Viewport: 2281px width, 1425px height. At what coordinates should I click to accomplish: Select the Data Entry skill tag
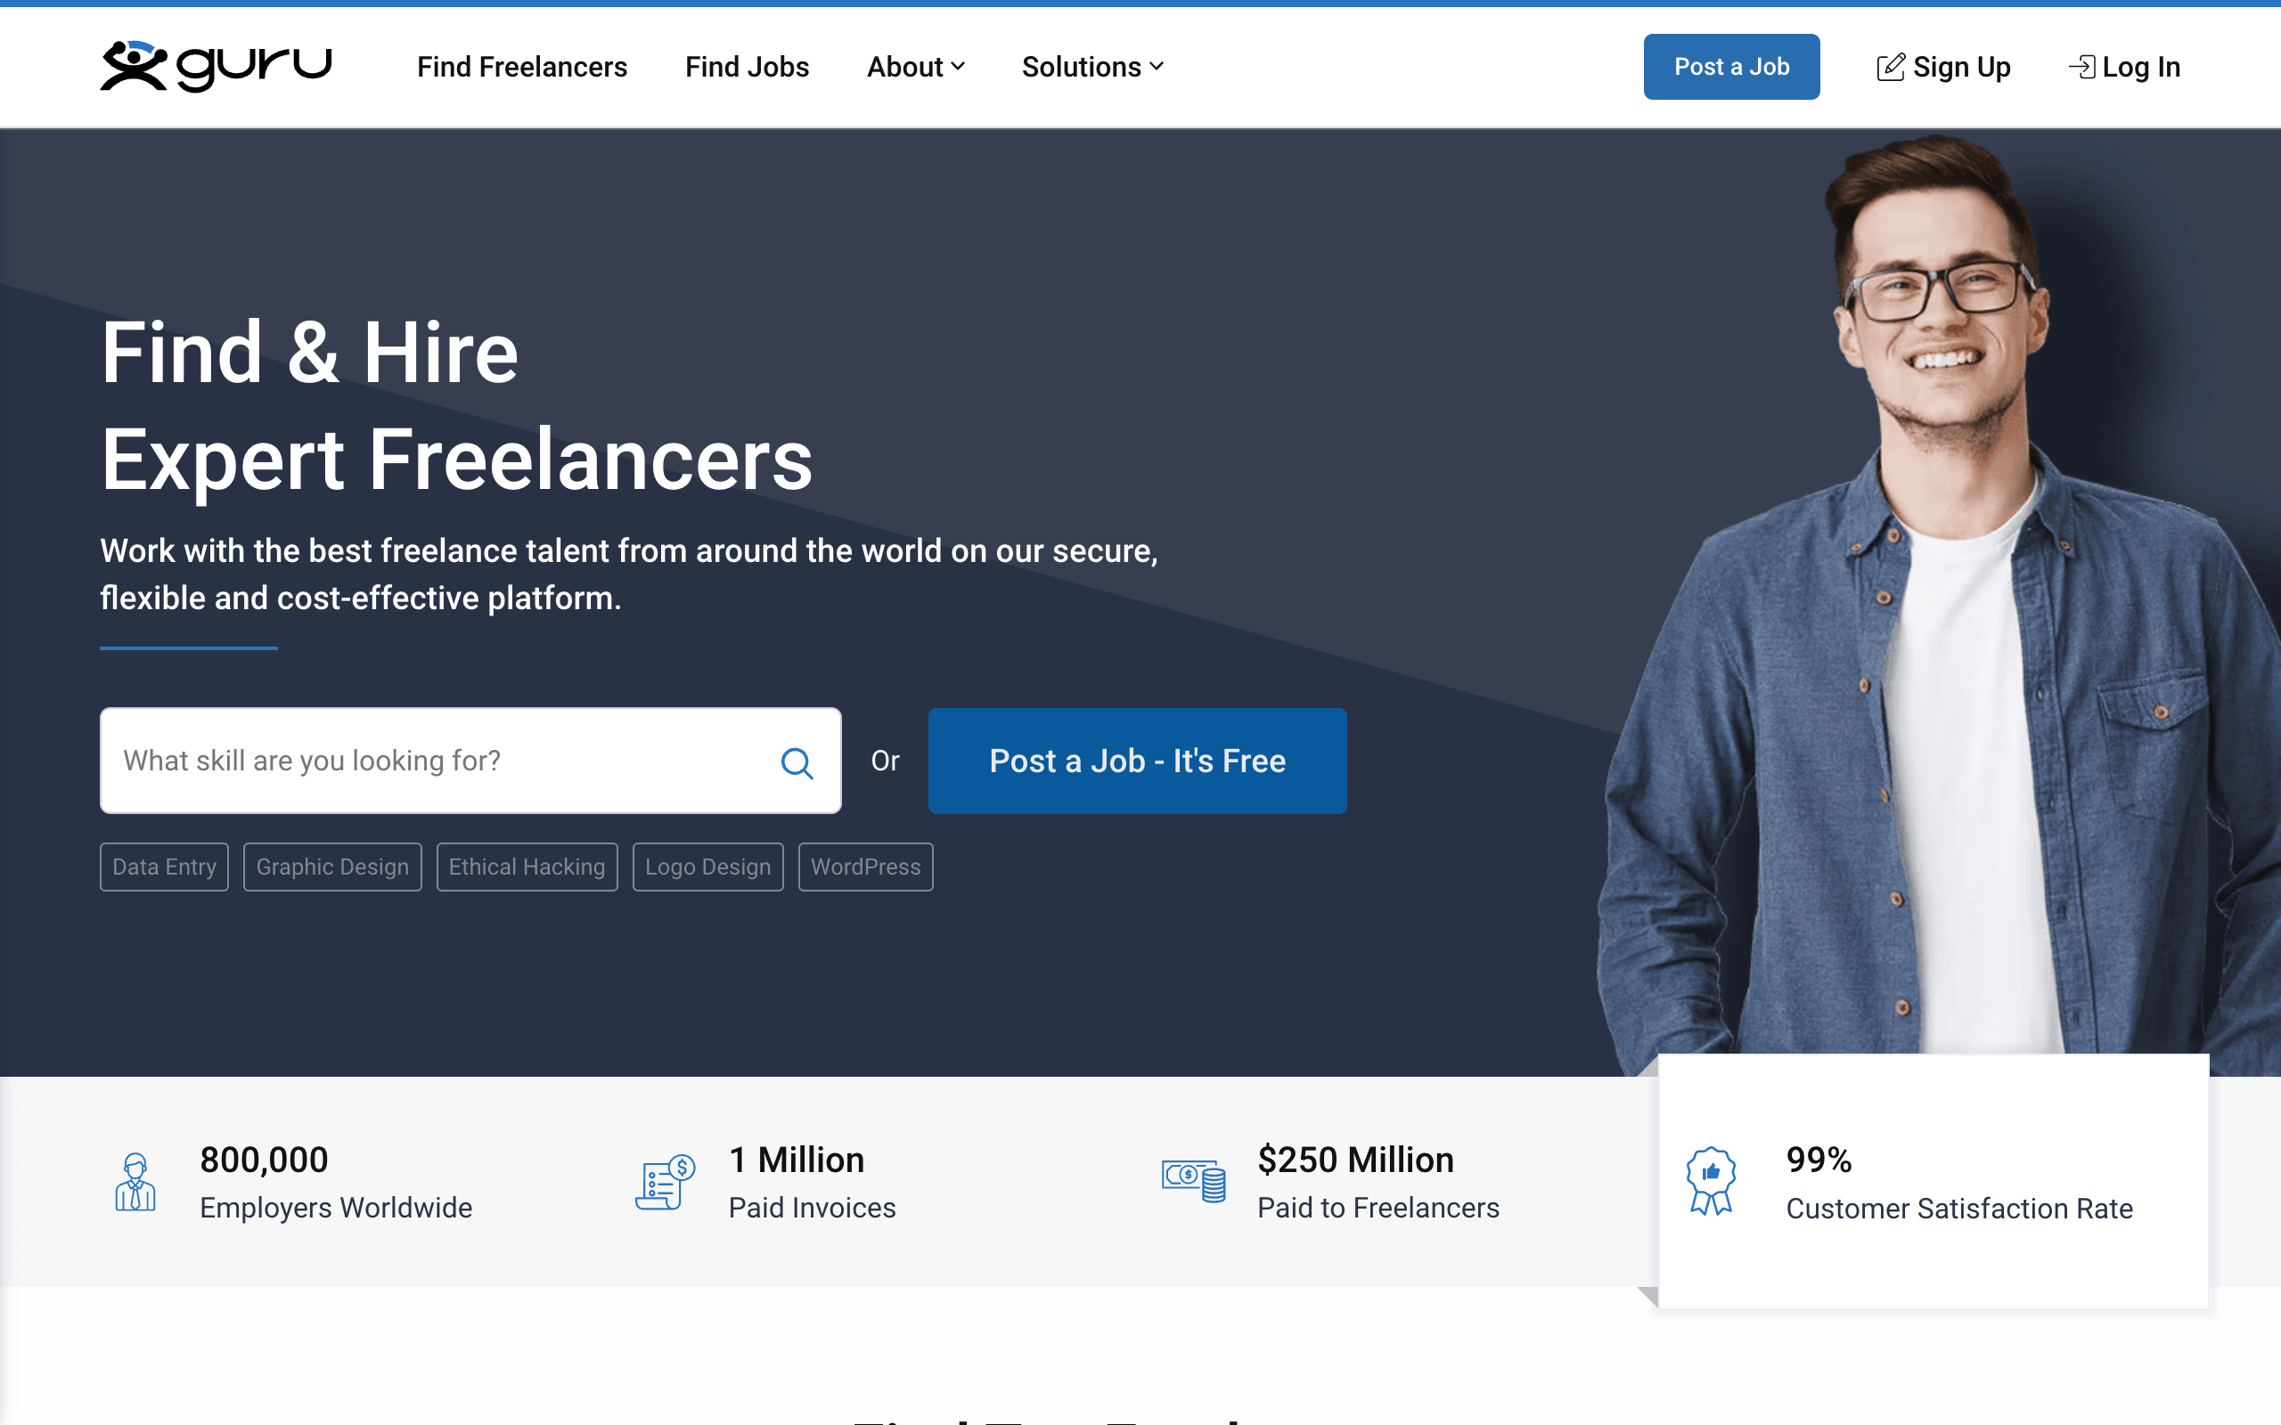(164, 866)
